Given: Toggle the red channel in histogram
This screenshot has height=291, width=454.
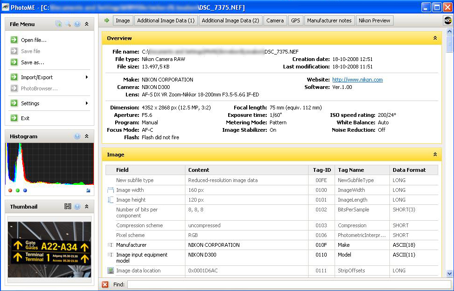Looking at the screenshot, I should (10, 190).
